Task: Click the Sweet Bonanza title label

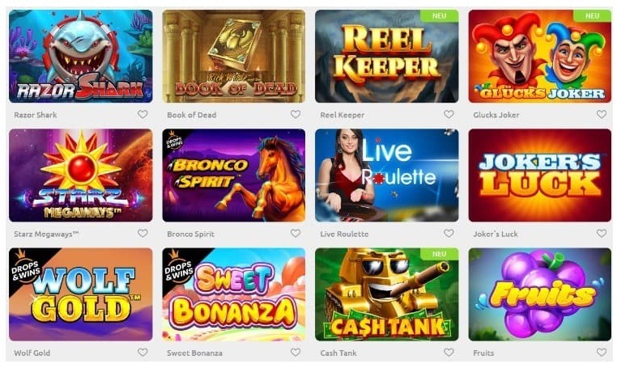Action: point(194,353)
